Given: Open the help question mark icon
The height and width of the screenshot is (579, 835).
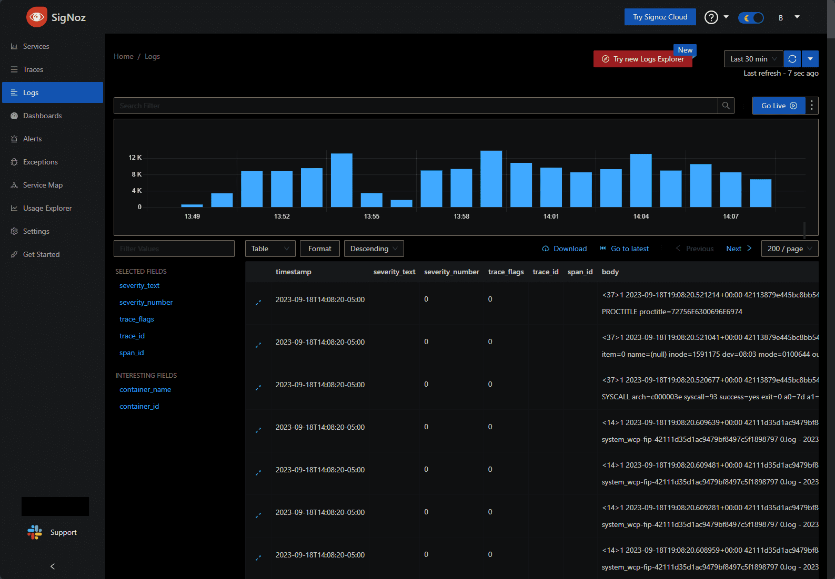Looking at the screenshot, I should (x=711, y=17).
